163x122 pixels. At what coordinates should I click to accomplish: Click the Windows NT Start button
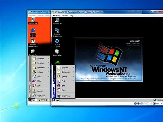pos(56,100)
